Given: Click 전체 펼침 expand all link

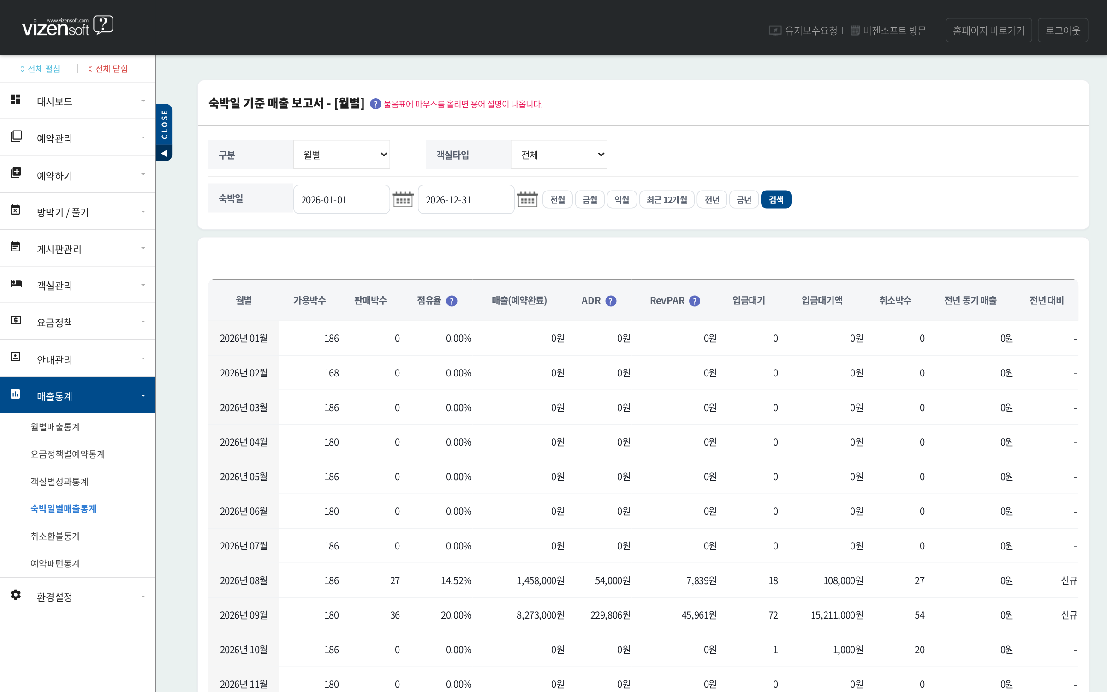Looking at the screenshot, I should [x=40, y=69].
